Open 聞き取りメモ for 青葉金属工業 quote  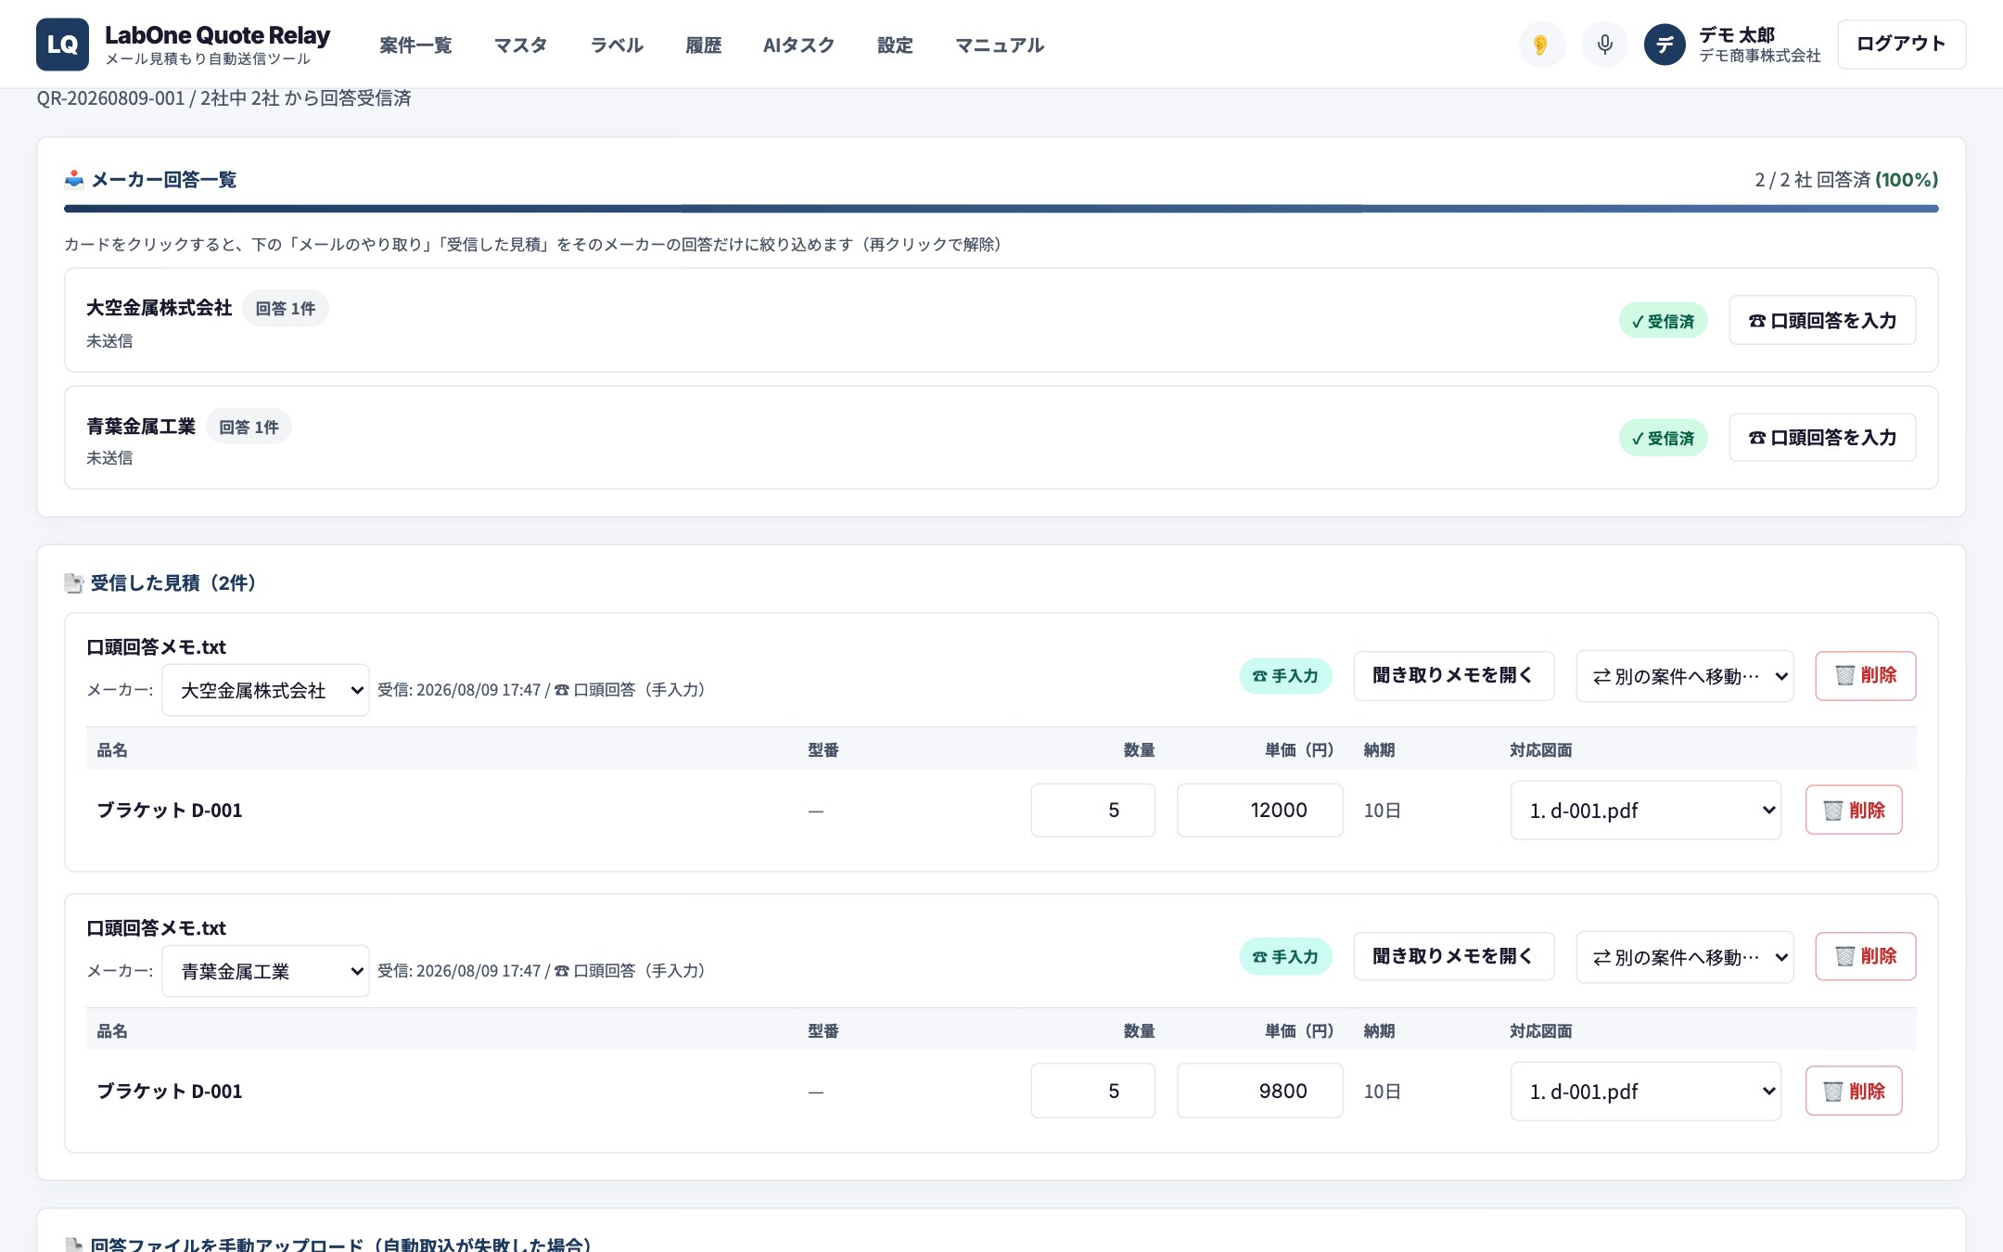tap(1453, 956)
